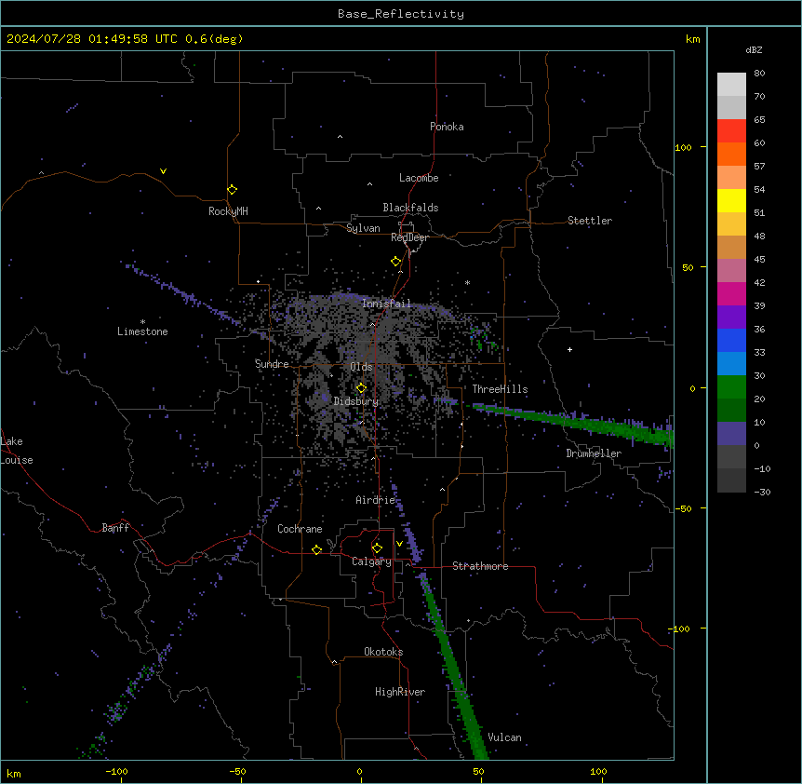The height and width of the screenshot is (784, 802).
Task: Click the Innisfail city label
Action: 386,304
